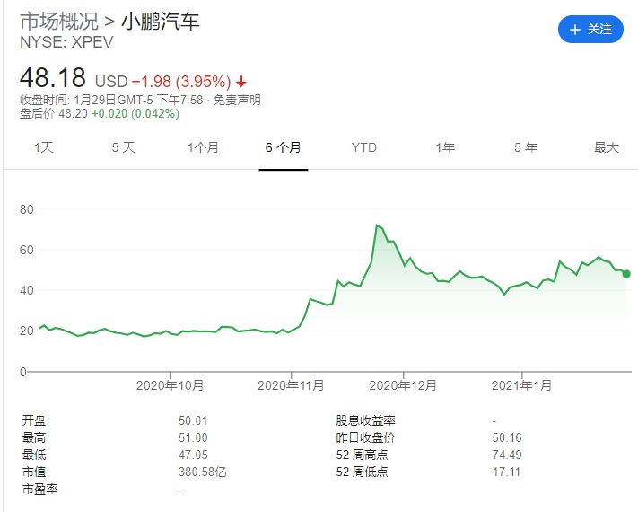Switch to the 1年 range tab
Image resolution: width=638 pixels, height=512 pixels.
pyautogui.click(x=445, y=147)
